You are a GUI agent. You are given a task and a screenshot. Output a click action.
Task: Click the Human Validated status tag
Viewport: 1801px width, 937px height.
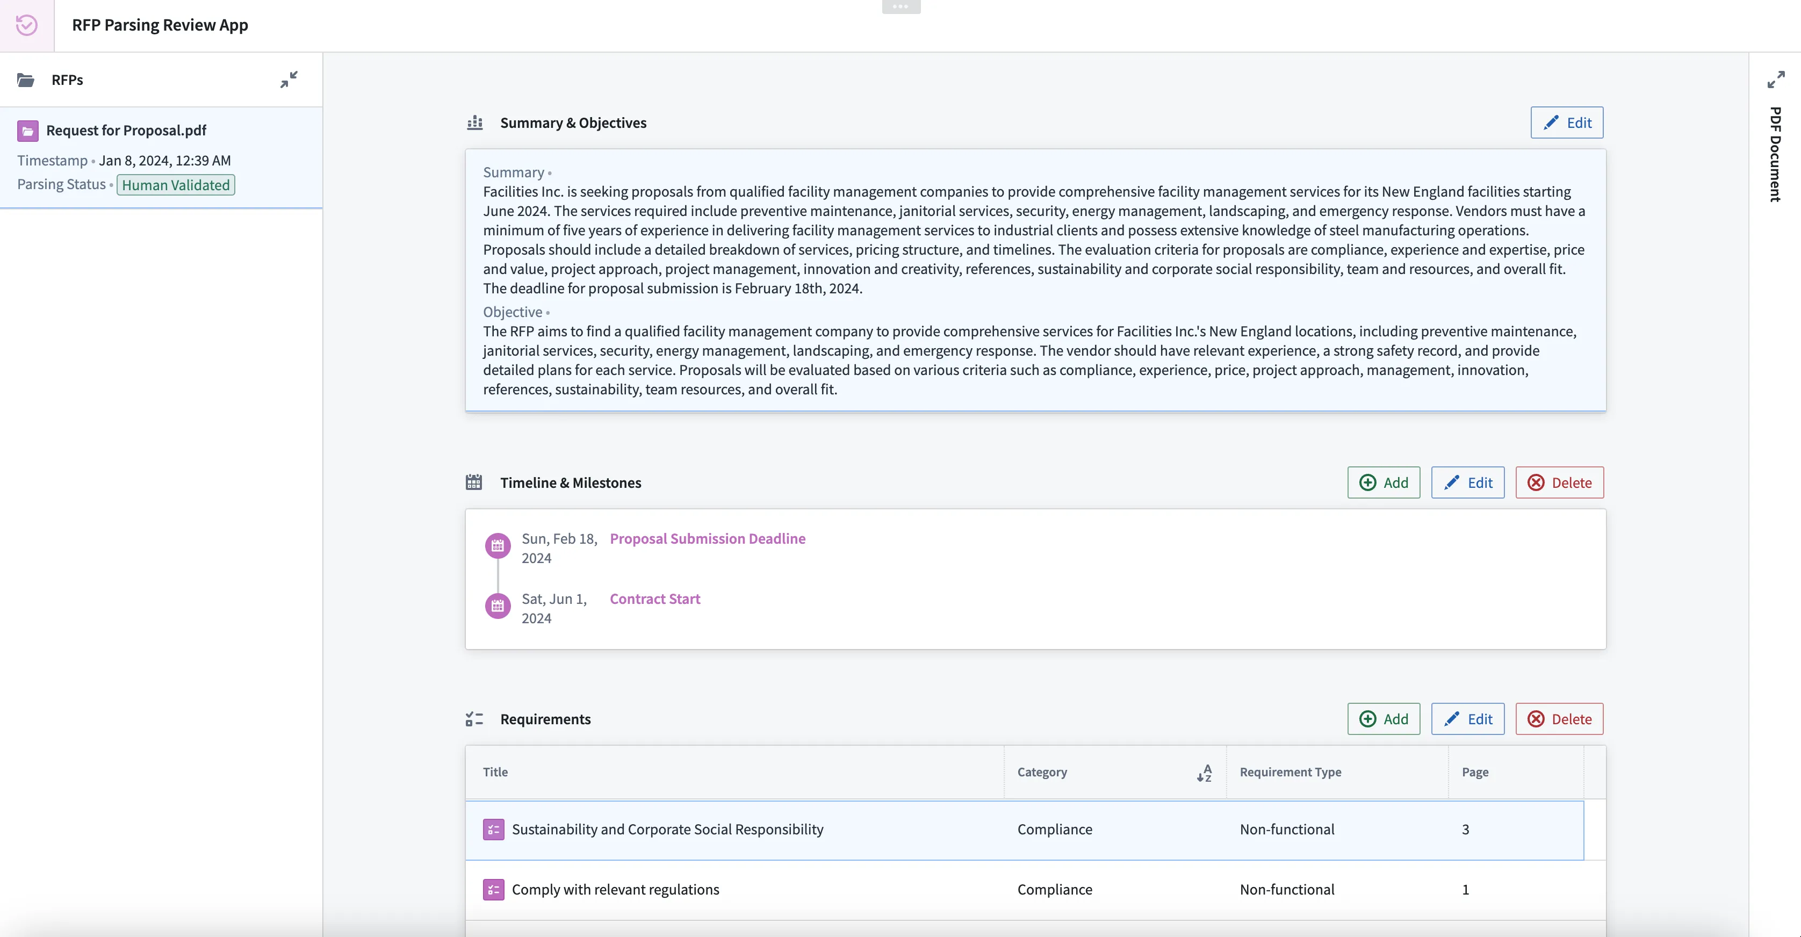[176, 185]
